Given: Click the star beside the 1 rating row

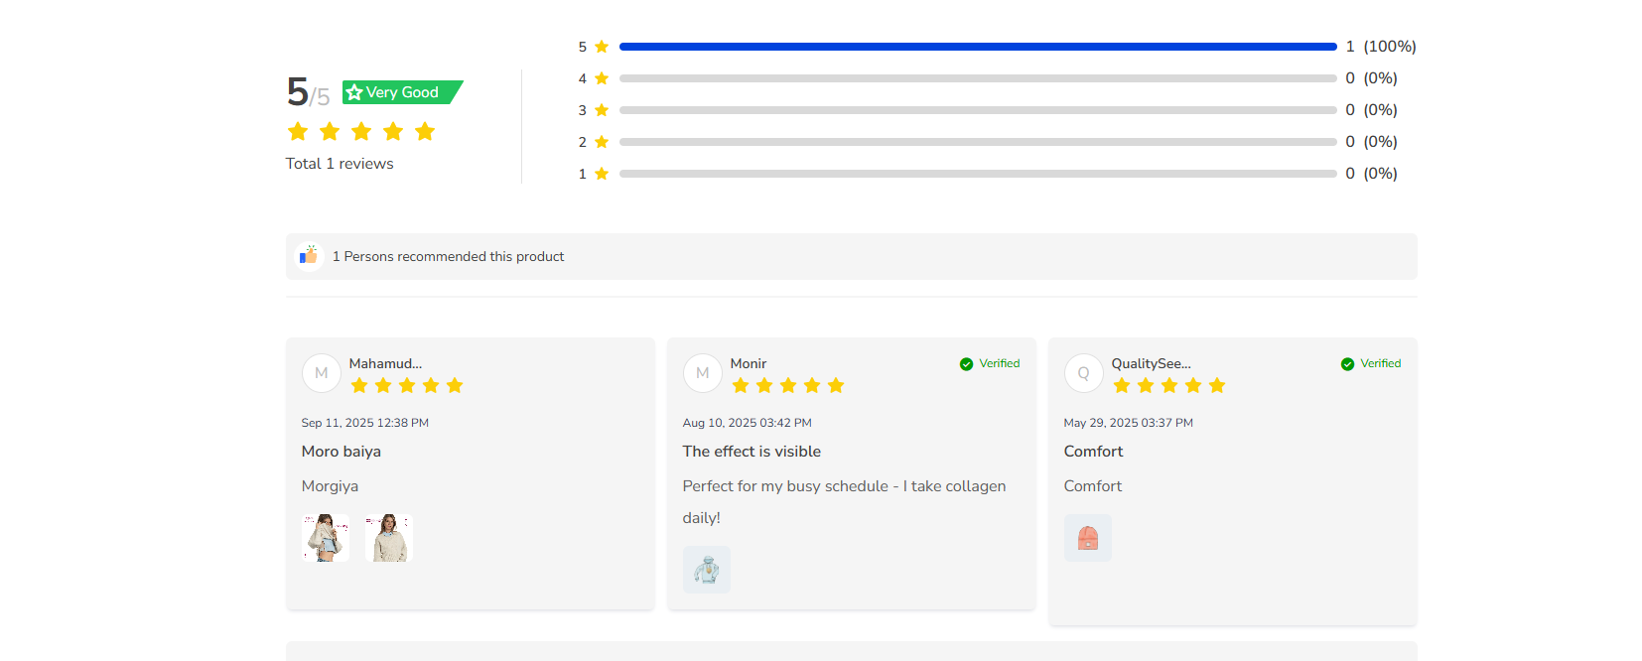Looking at the screenshot, I should coord(602,174).
